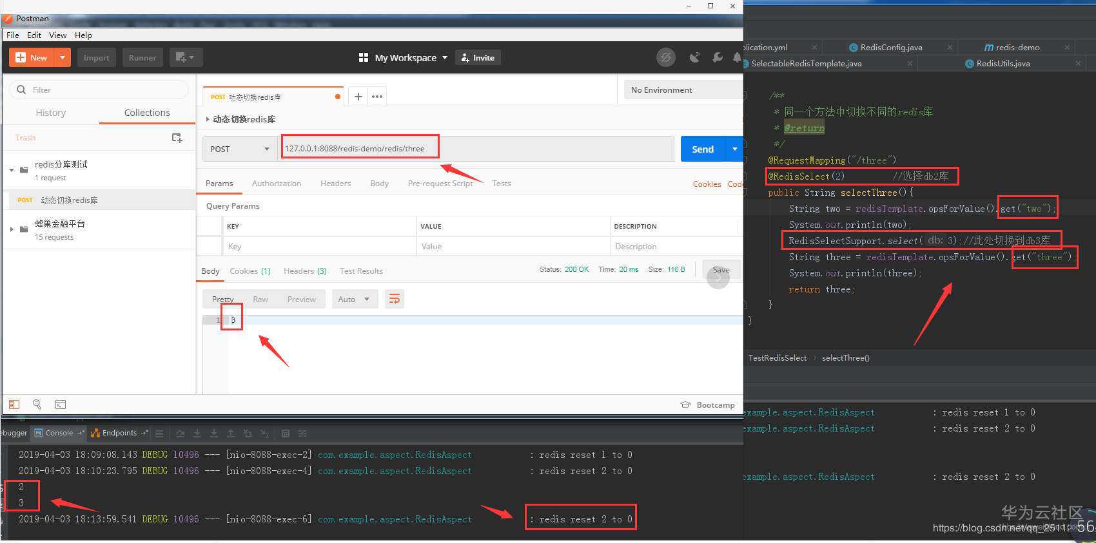Open the settings wrench icon

tap(717, 57)
